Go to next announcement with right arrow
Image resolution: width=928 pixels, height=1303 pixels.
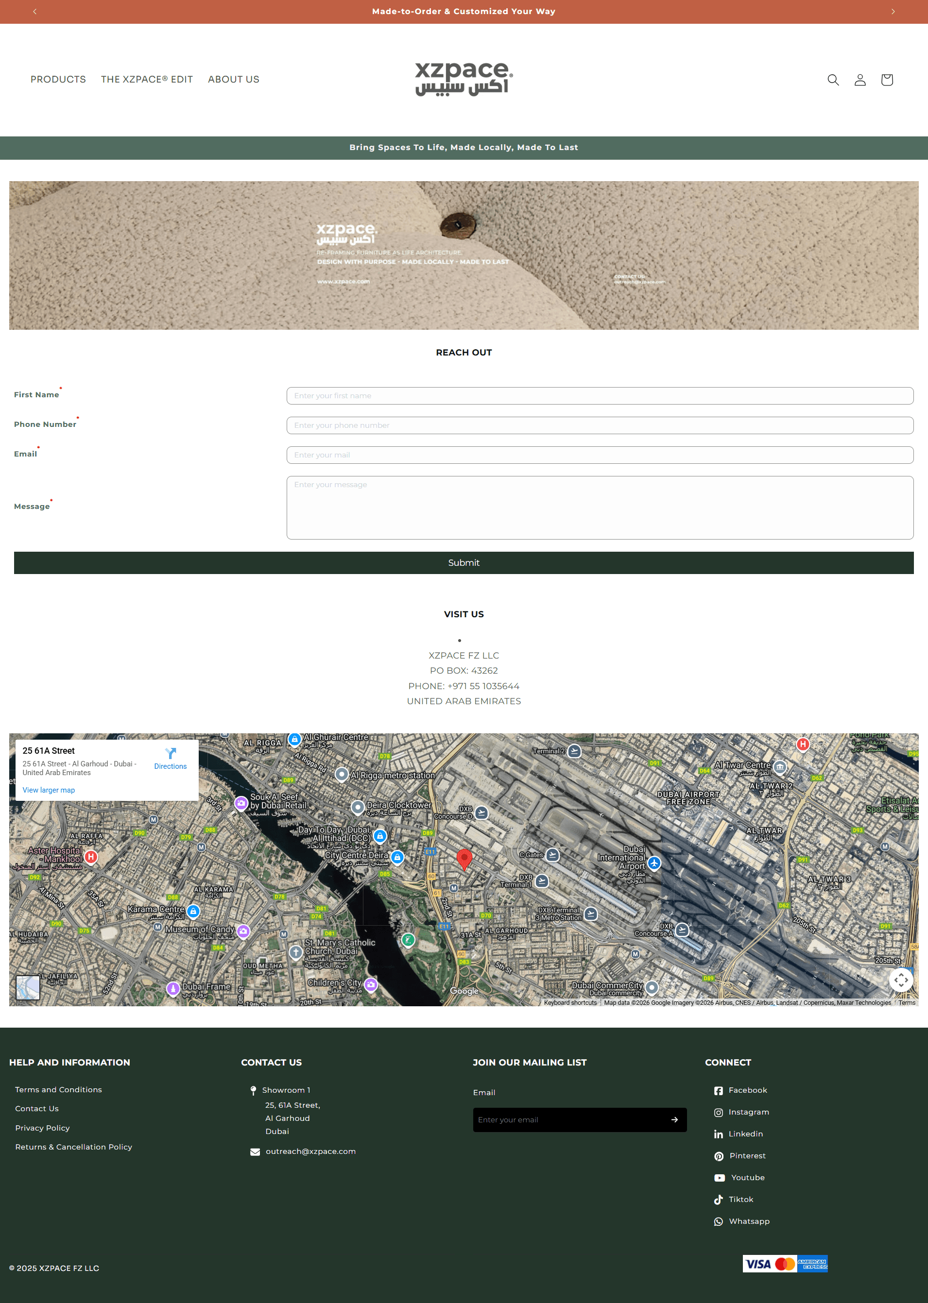[x=893, y=12]
